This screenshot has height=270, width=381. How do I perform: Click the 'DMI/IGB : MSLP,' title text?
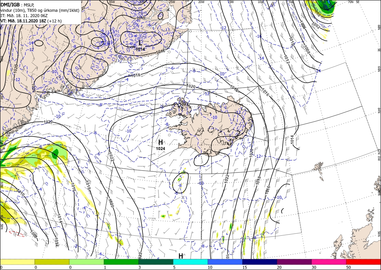coord(17,5)
